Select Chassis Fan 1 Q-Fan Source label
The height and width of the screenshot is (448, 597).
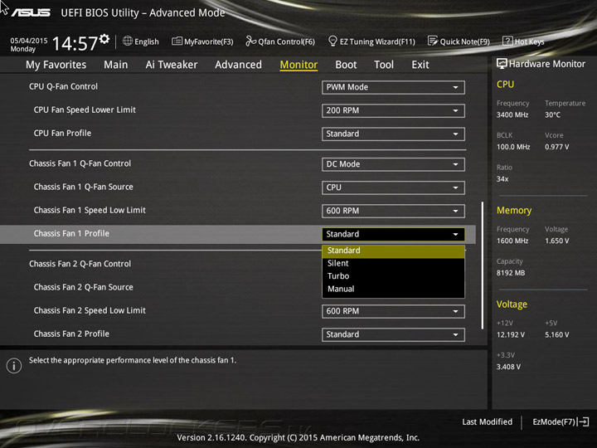[84, 187]
